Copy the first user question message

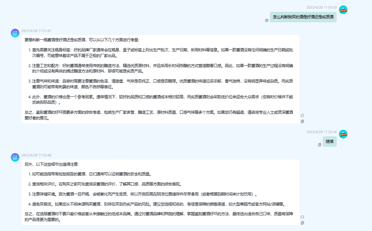coord(267,20)
